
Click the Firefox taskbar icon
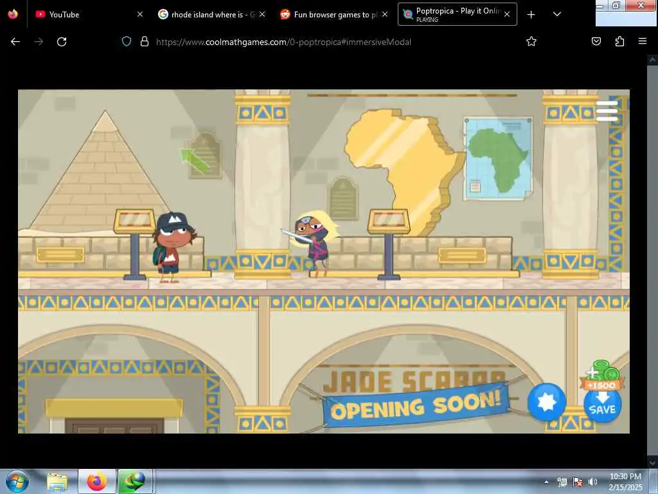96,481
